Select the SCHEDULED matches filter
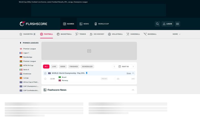This screenshot has height=125, width=200. [x=87, y=66]
